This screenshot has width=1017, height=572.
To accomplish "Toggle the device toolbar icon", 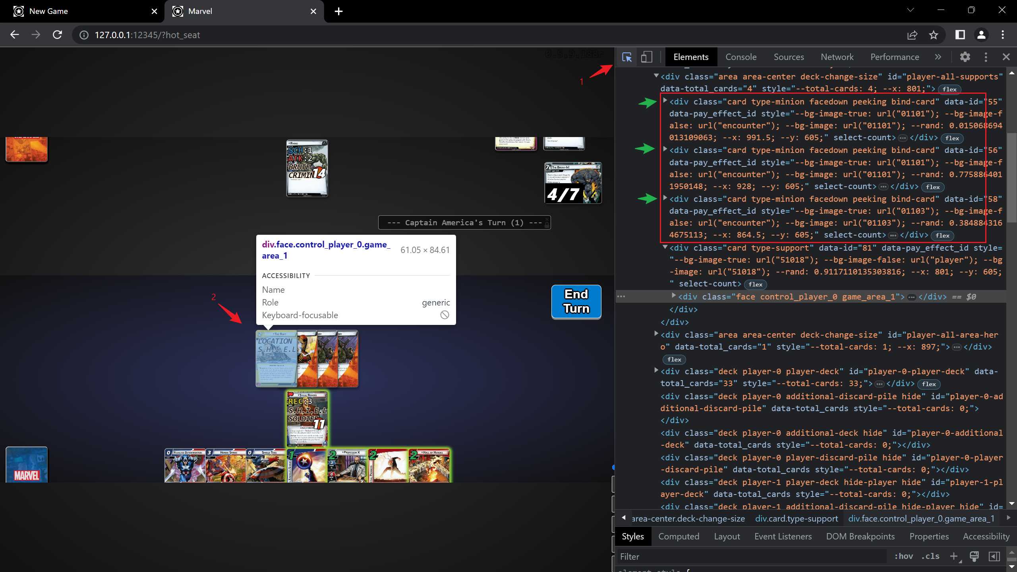I will click(x=646, y=57).
